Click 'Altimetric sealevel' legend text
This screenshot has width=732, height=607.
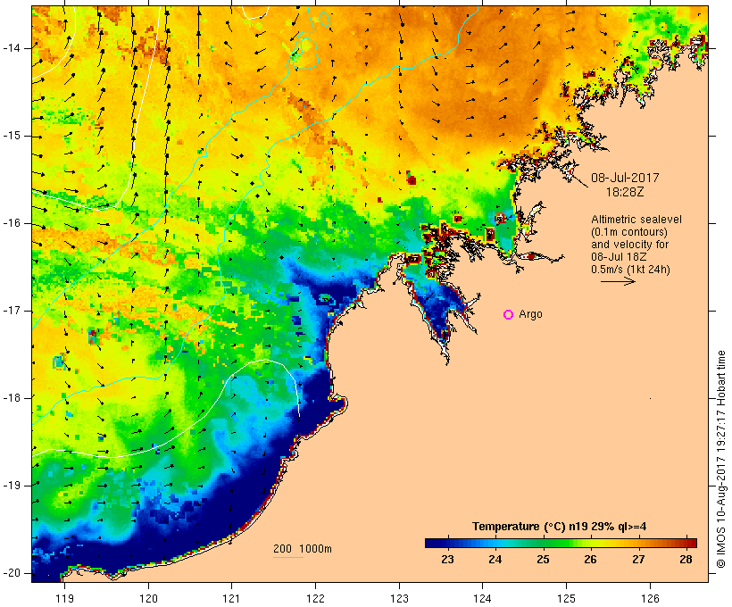(636, 220)
